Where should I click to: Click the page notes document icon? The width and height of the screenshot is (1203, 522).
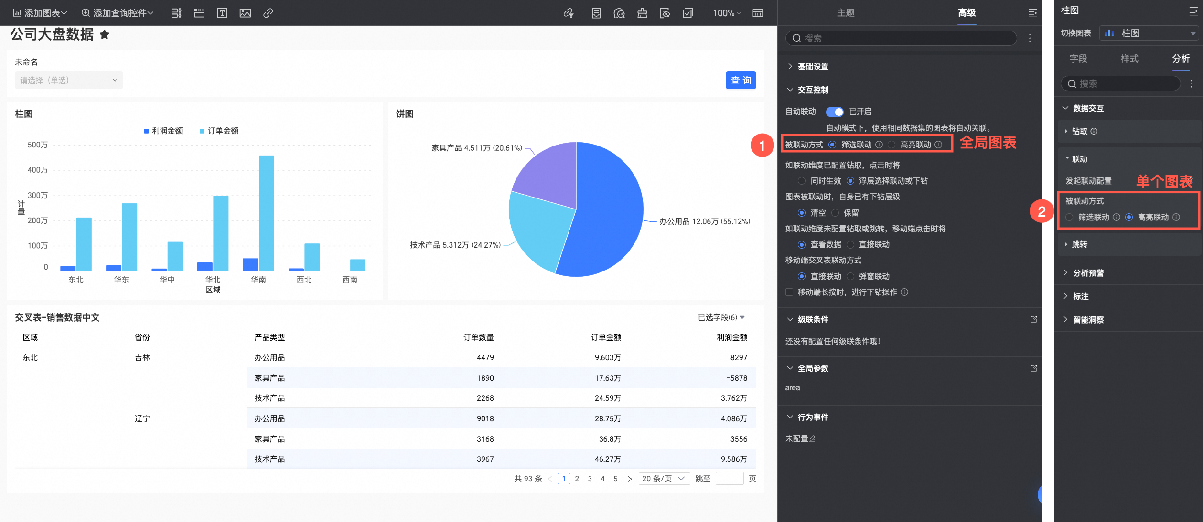click(596, 13)
